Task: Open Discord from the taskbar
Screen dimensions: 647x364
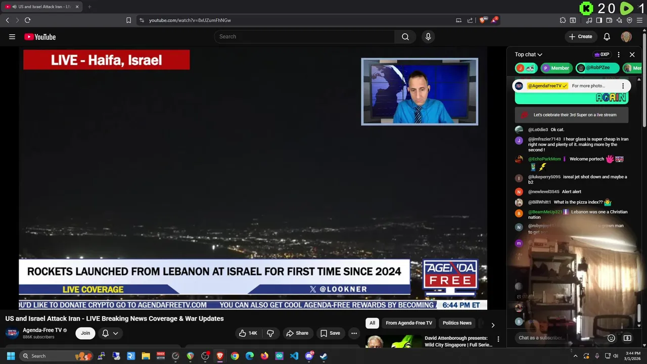Action: click(x=309, y=356)
